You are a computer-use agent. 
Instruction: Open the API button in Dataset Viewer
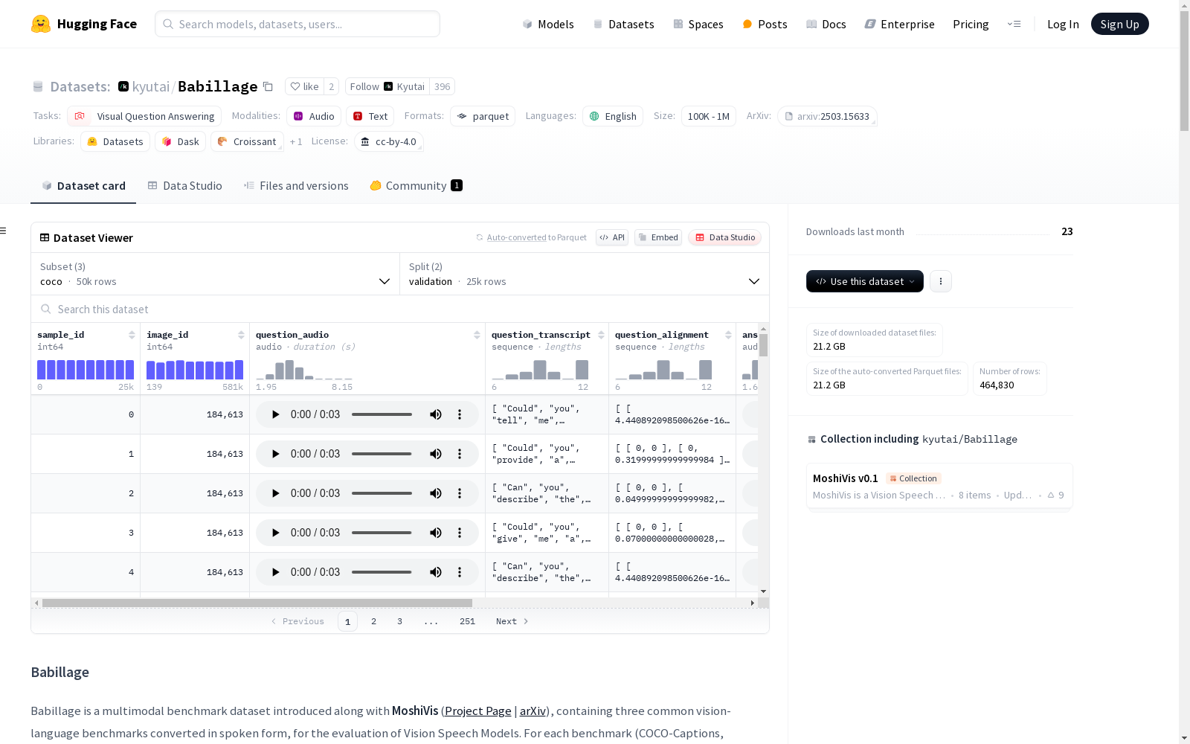point(612,237)
